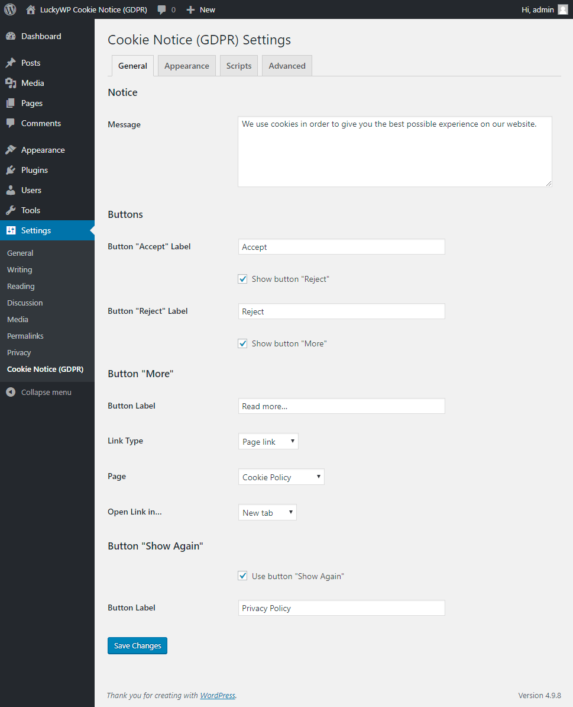Uncheck Show button "Reject" checkbox

click(242, 279)
